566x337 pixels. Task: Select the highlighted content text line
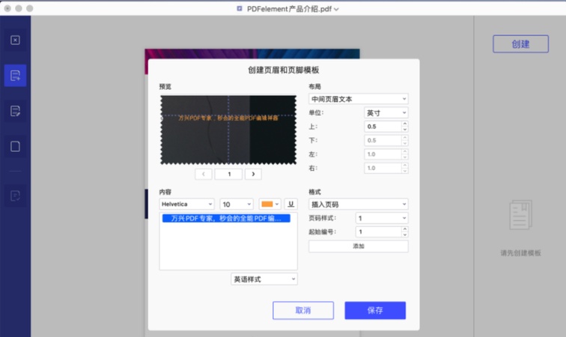pos(226,218)
